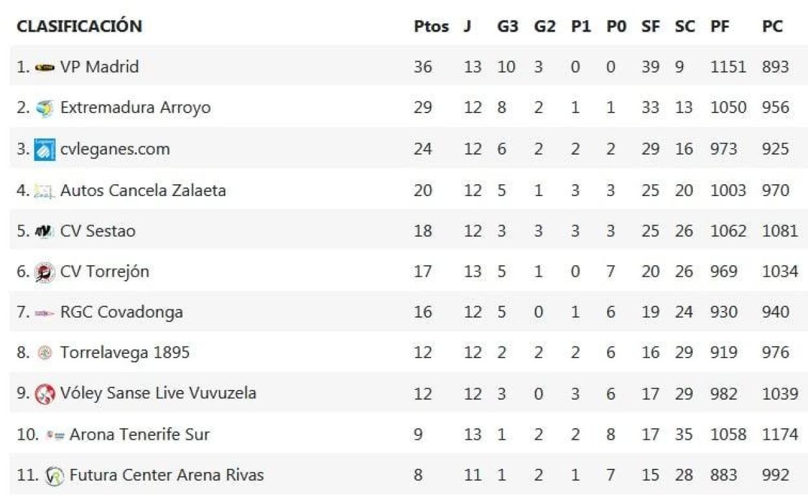Click the SF column header
Image resolution: width=808 pixels, height=498 pixels.
tap(650, 27)
